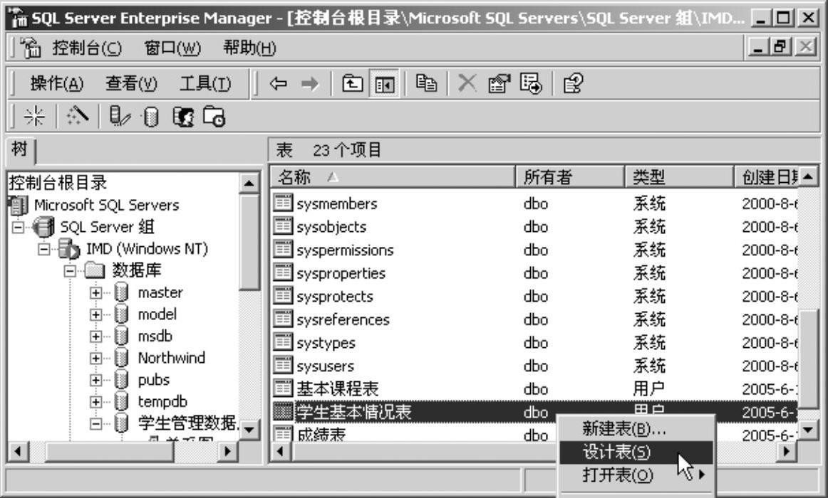This screenshot has width=828, height=498.
Task: Select the sysprotects table row
Action: (x=535, y=296)
